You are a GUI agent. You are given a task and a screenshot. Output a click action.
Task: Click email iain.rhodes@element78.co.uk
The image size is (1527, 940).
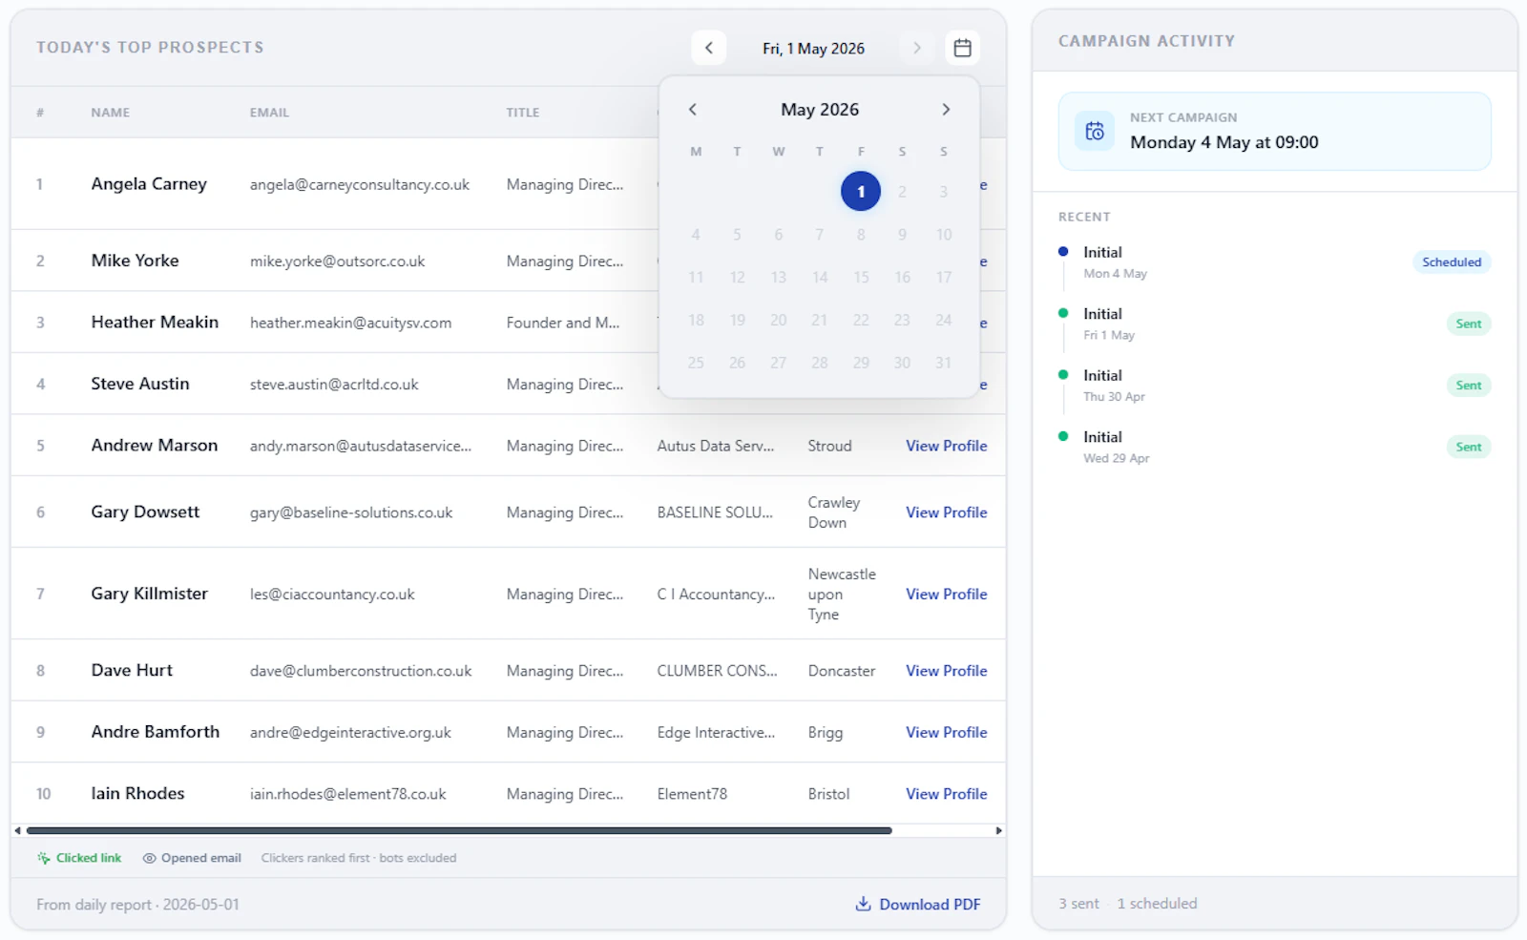(347, 794)
